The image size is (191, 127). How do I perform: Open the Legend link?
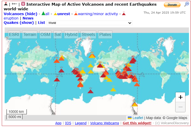click(81, 123)
